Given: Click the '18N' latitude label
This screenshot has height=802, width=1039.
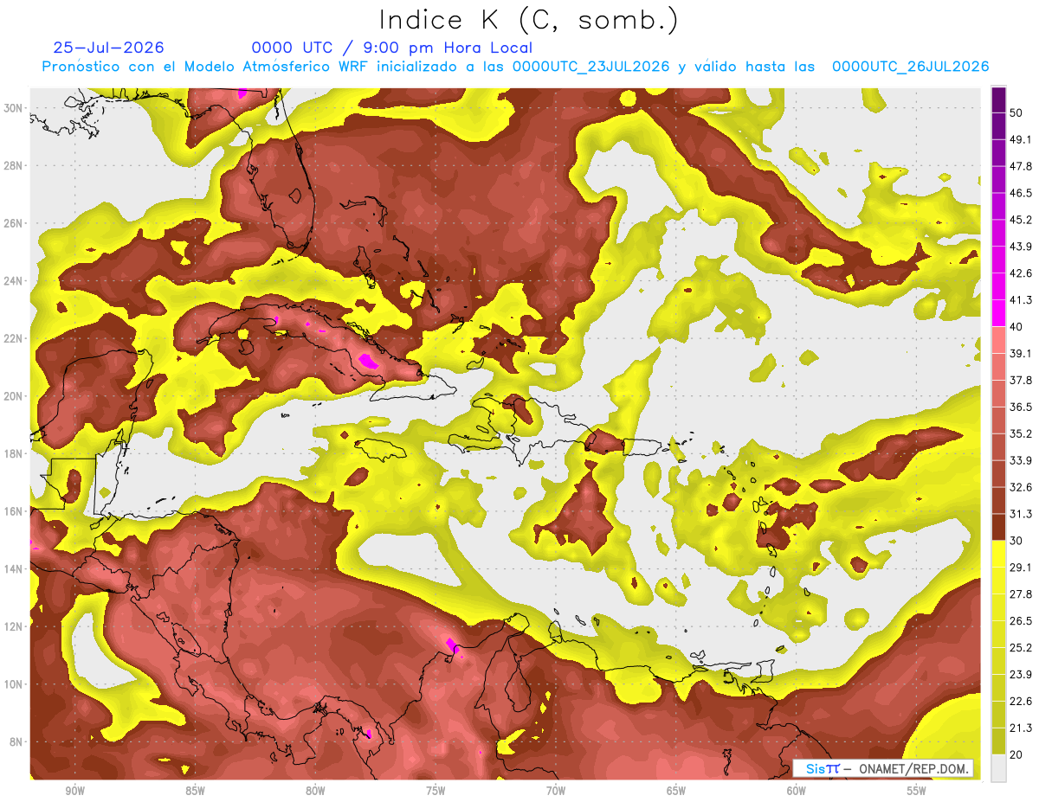Looking at the screenshot, I should tap(15, 453).
